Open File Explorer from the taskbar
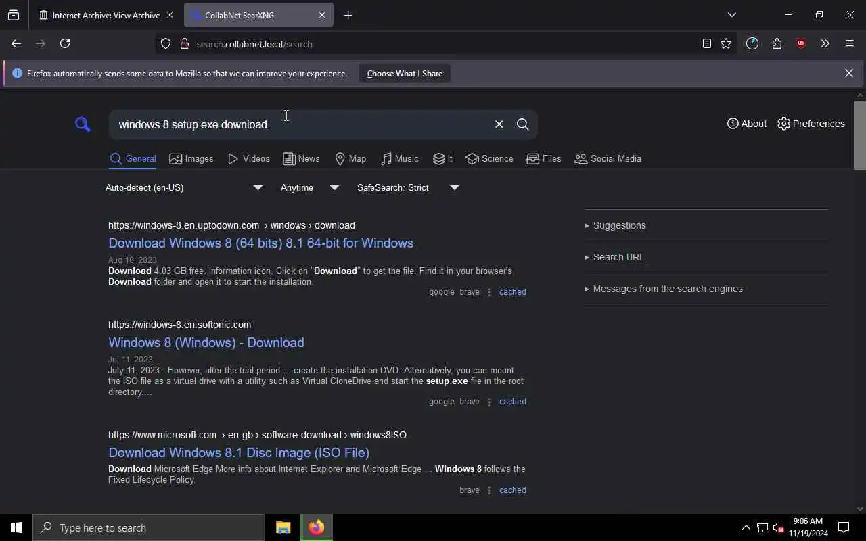The height and width of the screenshot is (541, 866). (283, 527)
